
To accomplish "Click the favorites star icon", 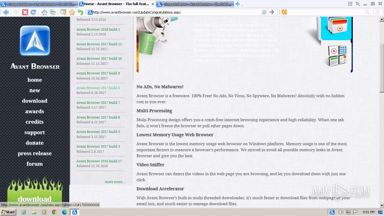I will (72, 12).
